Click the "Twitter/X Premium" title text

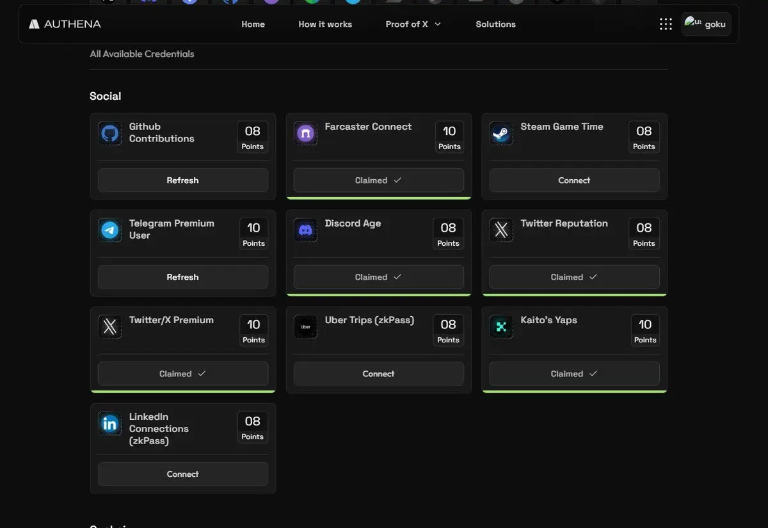pos(171,320)
